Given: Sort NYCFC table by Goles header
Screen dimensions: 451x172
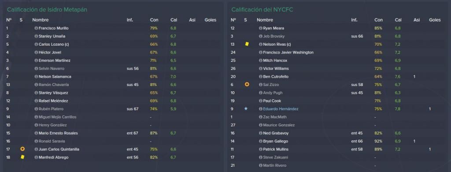Looking at the screenshot, I should [x=435, y=20].
